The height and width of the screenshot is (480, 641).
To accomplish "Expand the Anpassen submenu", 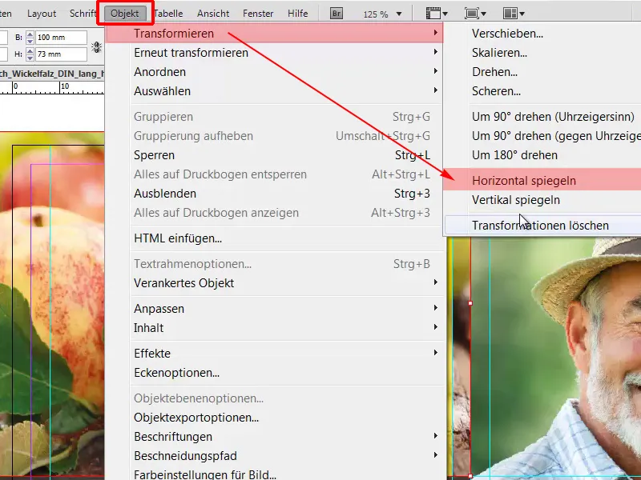I will click(x=274, y=309).
